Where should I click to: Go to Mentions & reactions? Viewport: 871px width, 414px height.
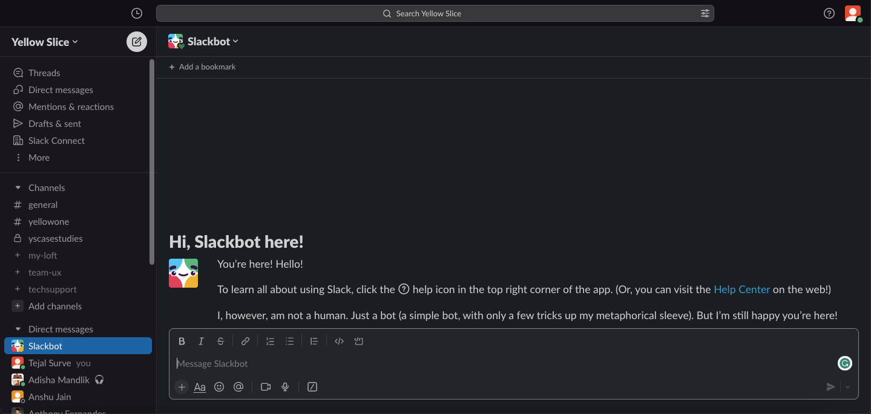click(71, 107)
